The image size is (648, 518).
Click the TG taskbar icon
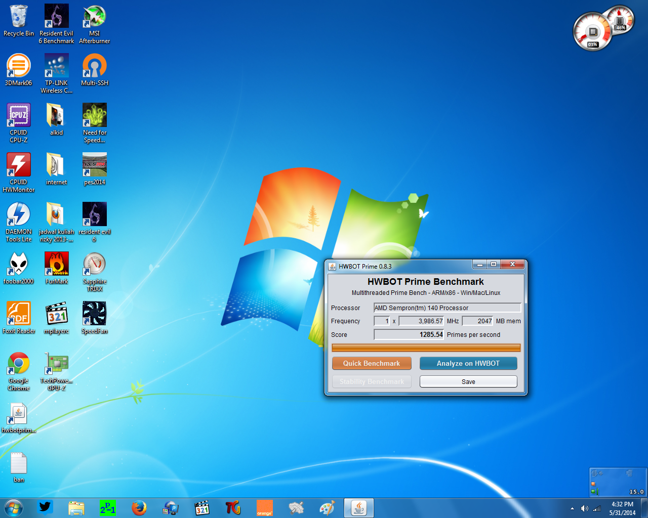(233, 508)
